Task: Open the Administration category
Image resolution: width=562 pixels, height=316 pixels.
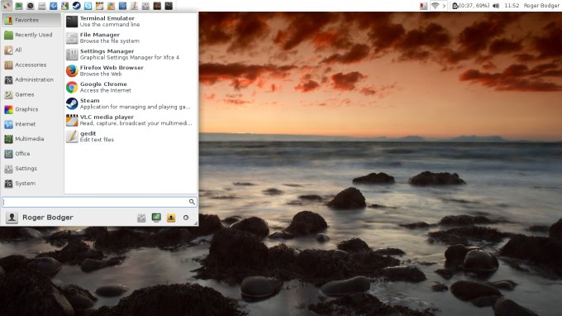Action: click(32, 79)
